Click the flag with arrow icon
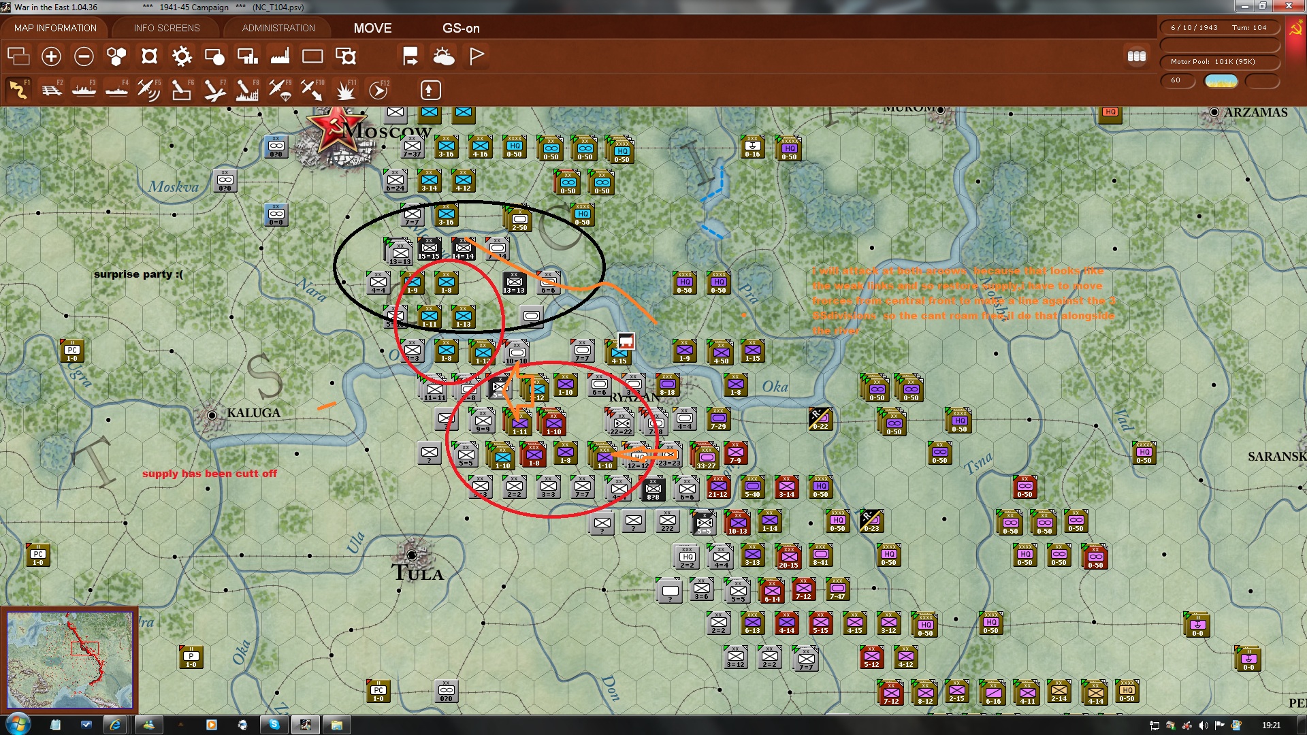1307x735 pixels. click(410, 56)
